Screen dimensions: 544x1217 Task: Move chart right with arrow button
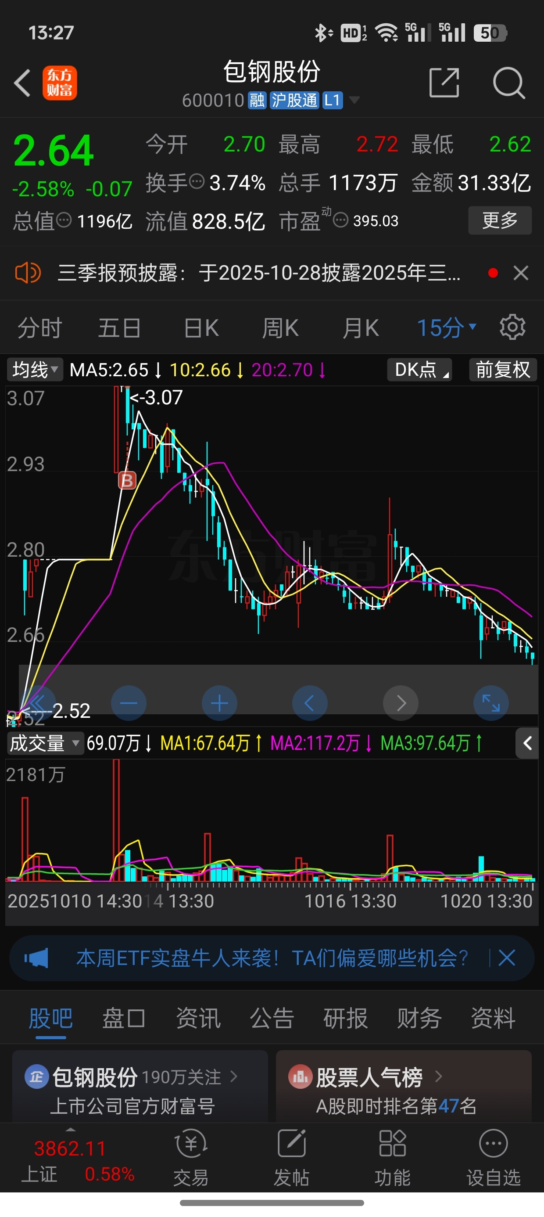click(x=401, y=703)
